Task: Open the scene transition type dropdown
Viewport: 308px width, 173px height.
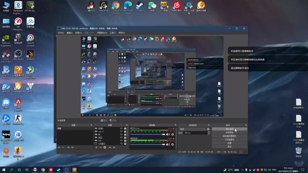Action: [x=192, y=129]
